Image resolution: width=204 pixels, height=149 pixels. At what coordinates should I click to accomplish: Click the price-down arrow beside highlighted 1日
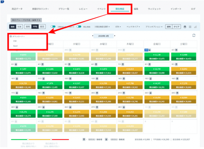[150, 50]
